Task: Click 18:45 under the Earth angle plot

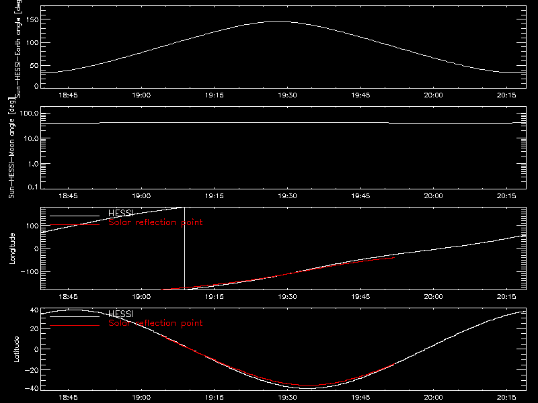Action: (69, 95)
